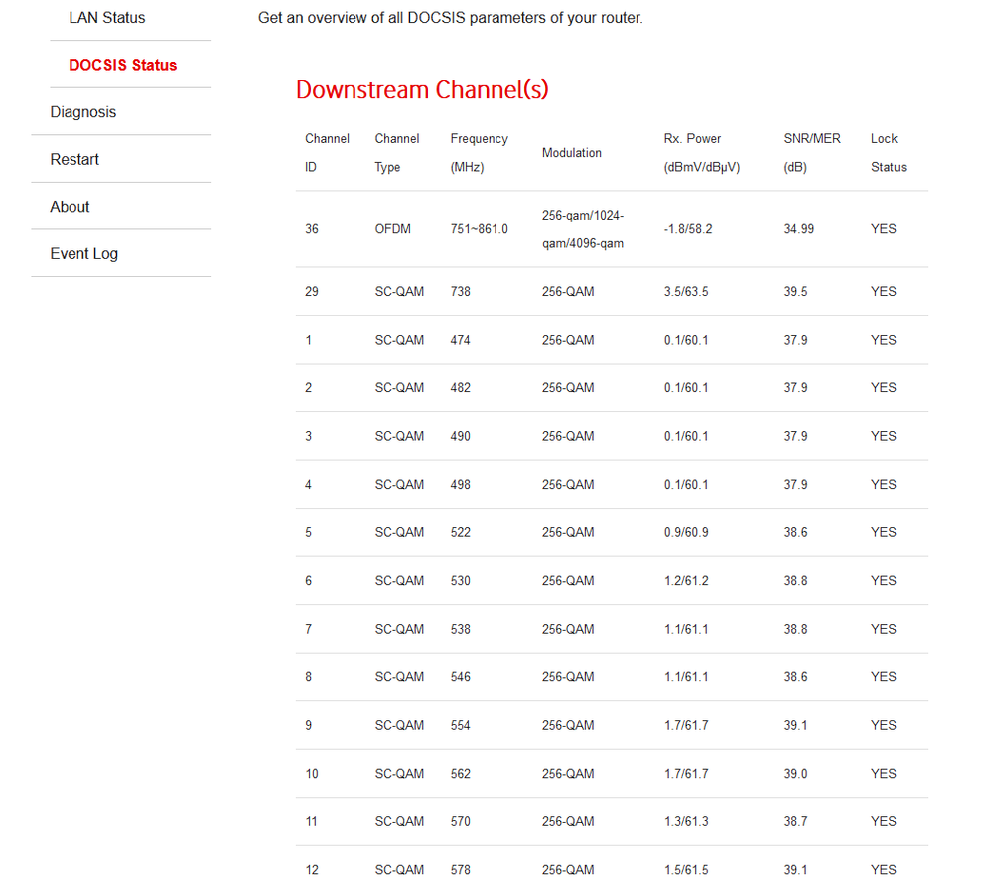Click the Modulation column header
Screen dimensions: 992x884
pyautogui.click(x=571, y=153)
